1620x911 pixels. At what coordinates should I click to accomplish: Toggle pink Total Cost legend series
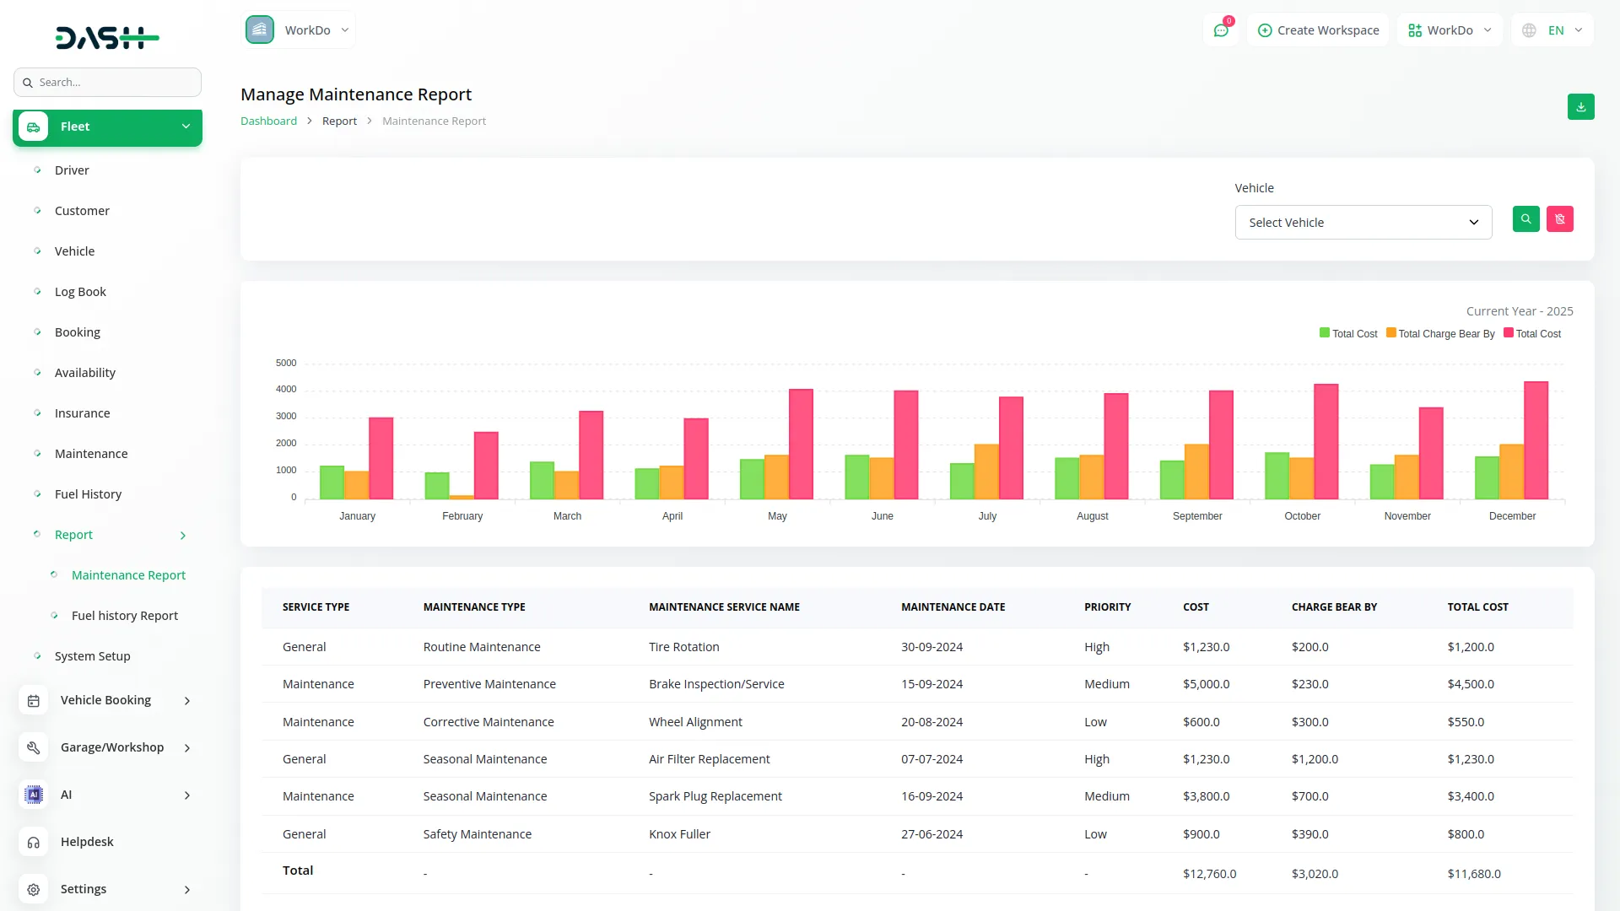click(1532, 334)
